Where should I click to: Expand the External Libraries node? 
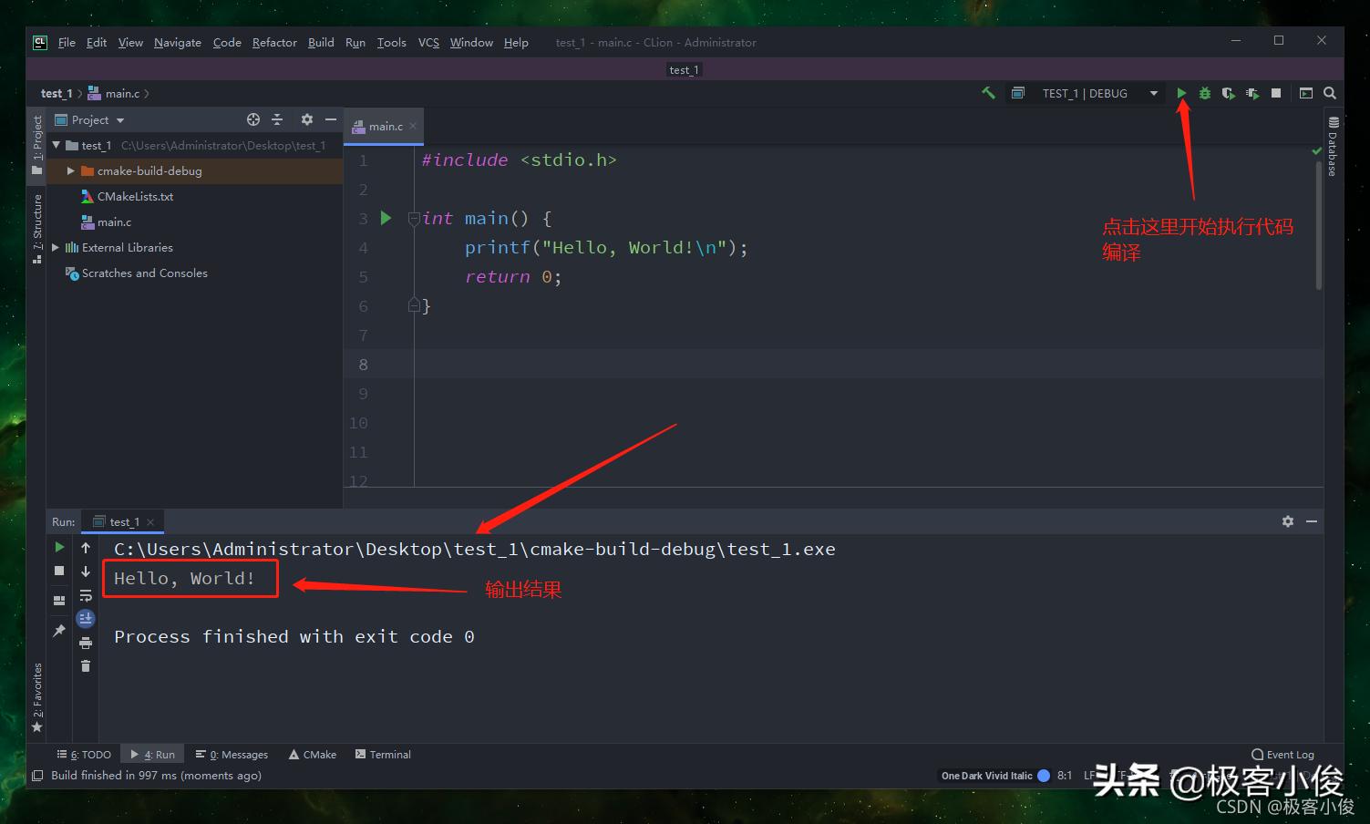[x=56, y=247]
